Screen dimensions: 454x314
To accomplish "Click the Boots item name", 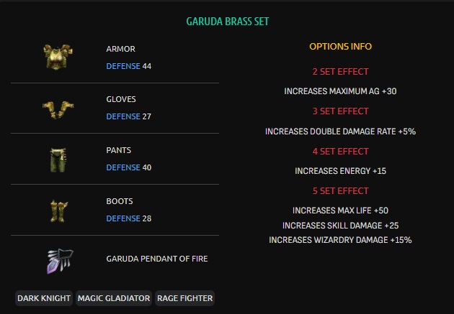I will (x=120, y=201).
